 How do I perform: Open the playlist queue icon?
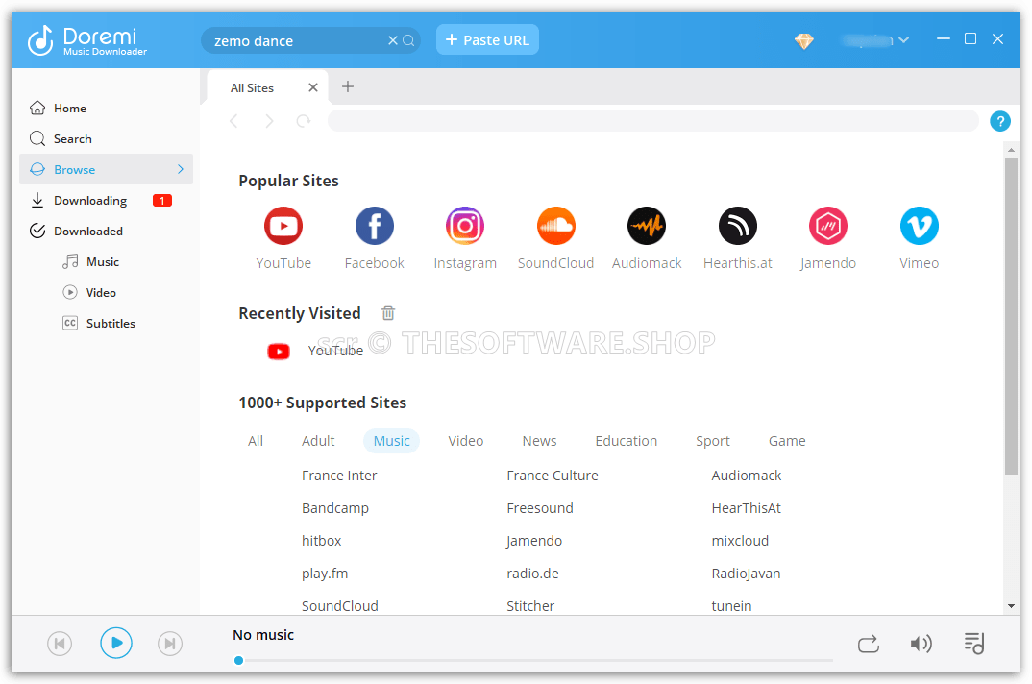974,644
